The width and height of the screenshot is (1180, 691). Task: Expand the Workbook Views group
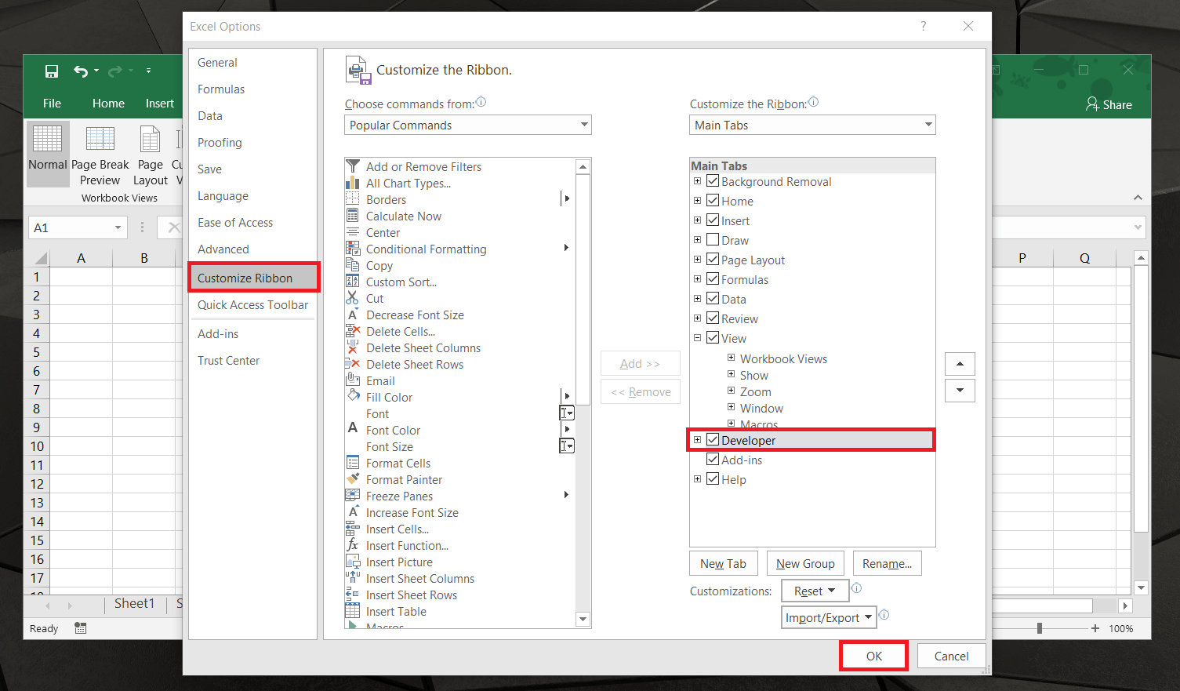pos(731,358)
